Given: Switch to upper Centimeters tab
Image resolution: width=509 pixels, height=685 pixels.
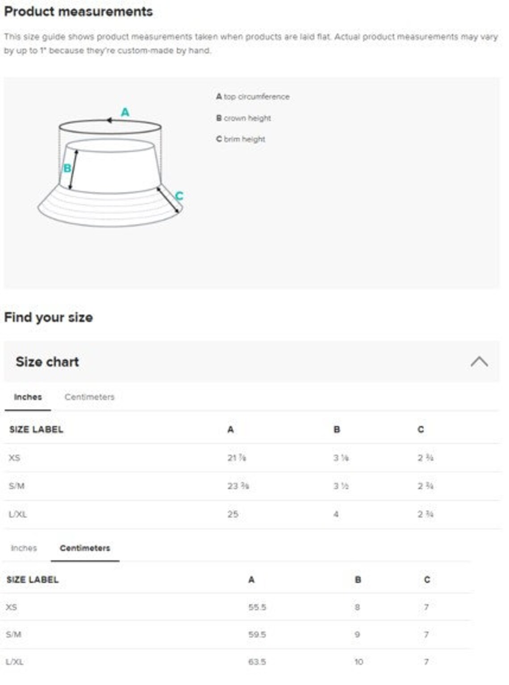Looking at the screenshot, I should [89, 397].
